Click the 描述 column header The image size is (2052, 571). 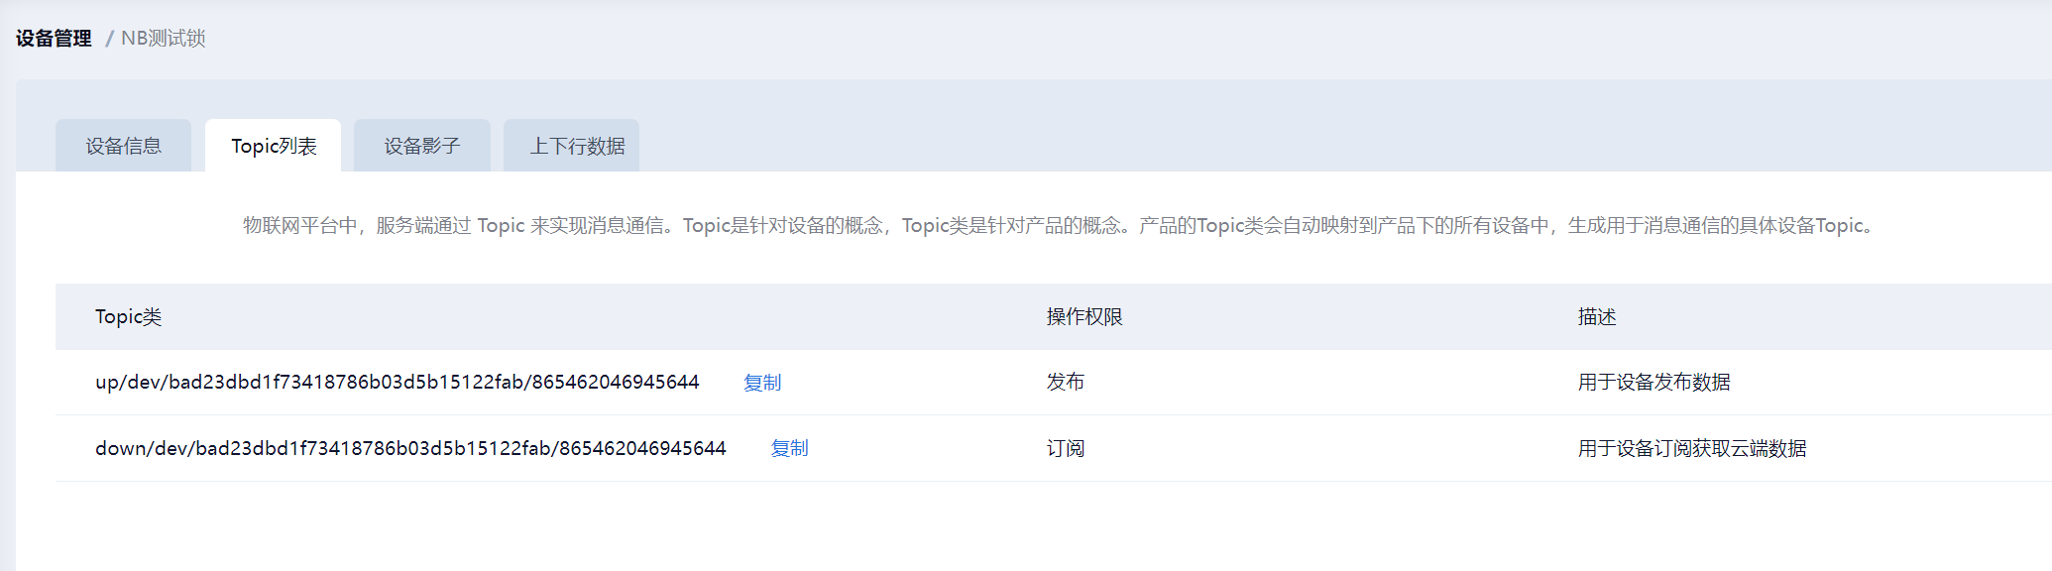1597,317
